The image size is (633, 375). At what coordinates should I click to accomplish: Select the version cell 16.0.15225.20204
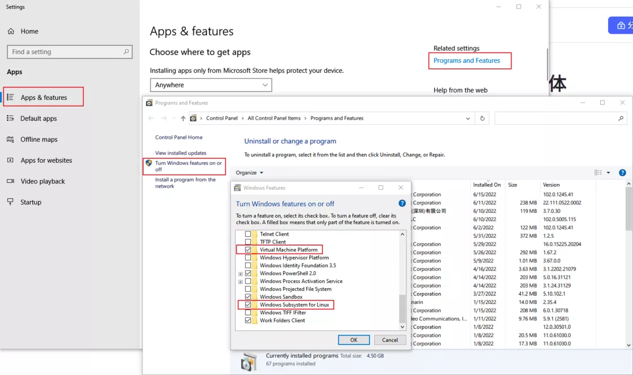coord(562,245)
